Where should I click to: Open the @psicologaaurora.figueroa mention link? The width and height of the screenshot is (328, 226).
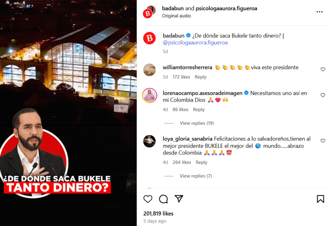point(195,43)
